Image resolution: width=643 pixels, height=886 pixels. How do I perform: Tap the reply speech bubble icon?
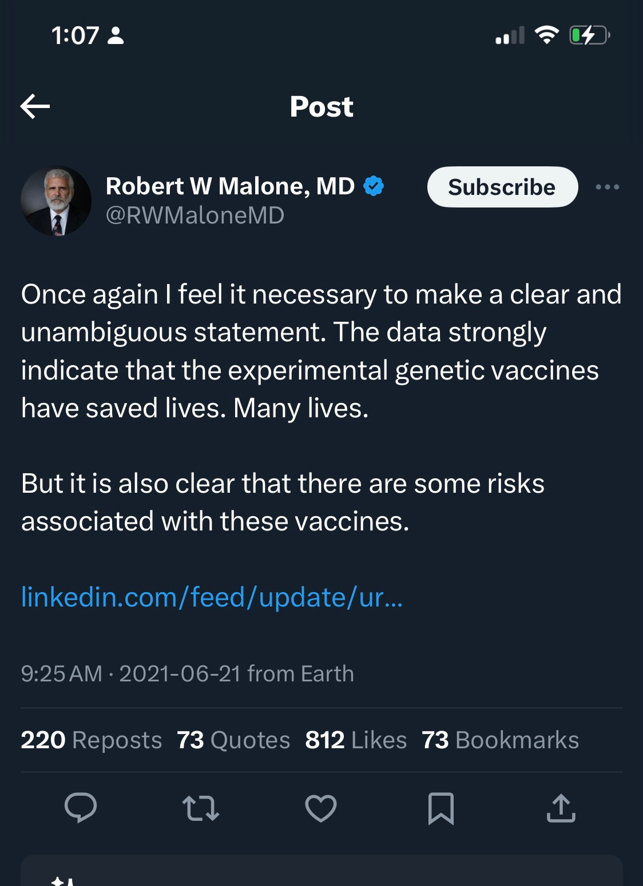(81, 808)
